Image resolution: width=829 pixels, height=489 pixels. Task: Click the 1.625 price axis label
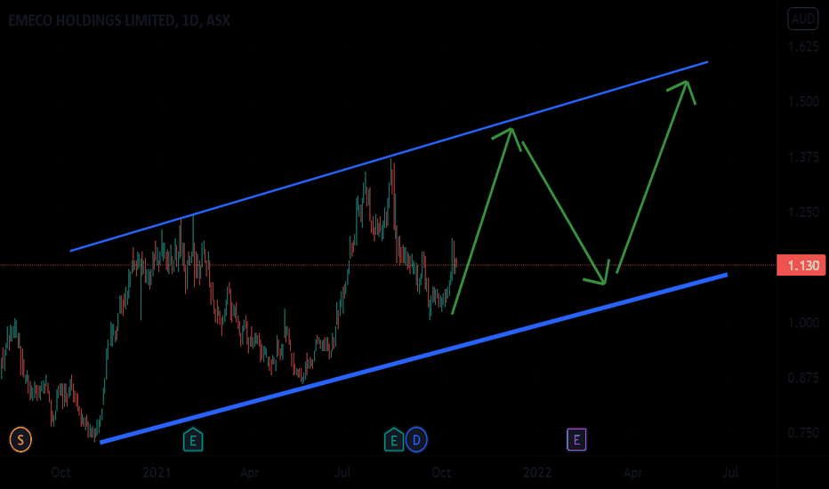click(803, 46)
